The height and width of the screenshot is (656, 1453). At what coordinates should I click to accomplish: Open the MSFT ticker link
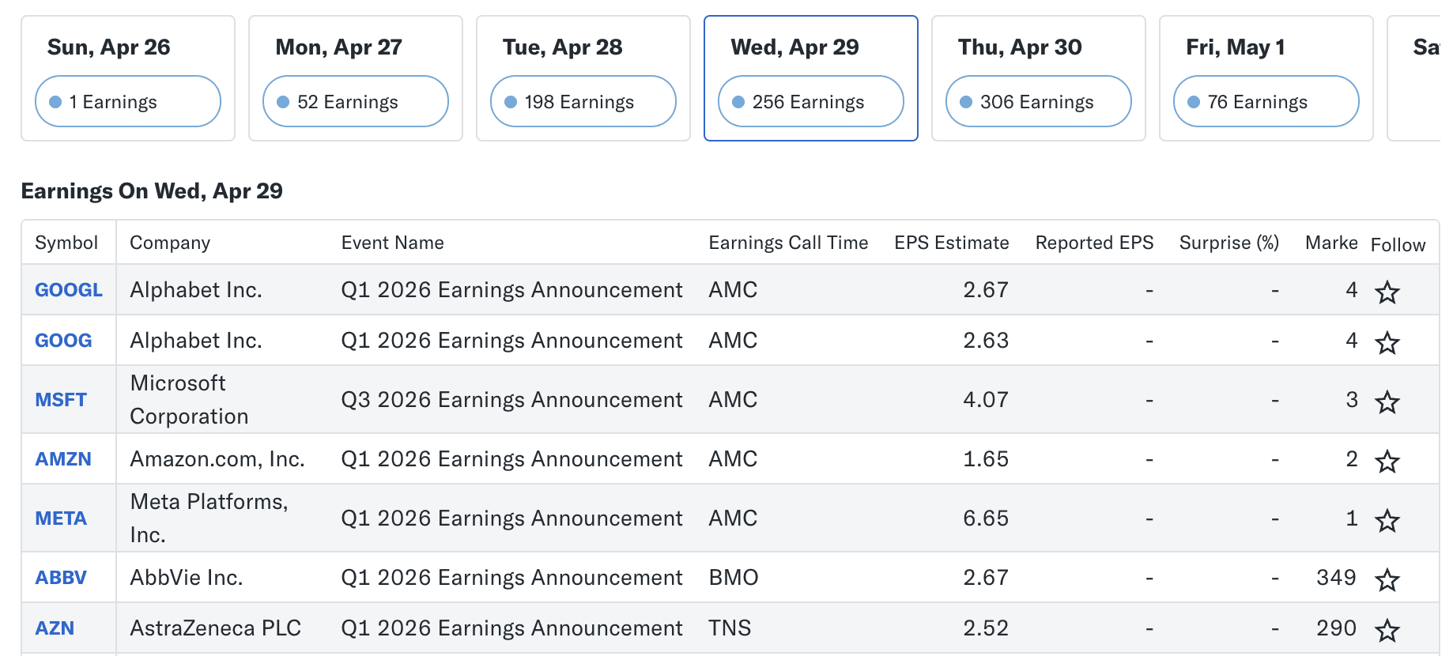click(x=61, y=400)
